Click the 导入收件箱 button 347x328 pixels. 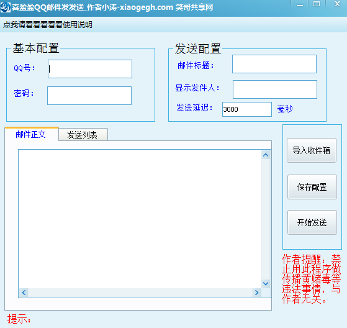pos(312,150)
